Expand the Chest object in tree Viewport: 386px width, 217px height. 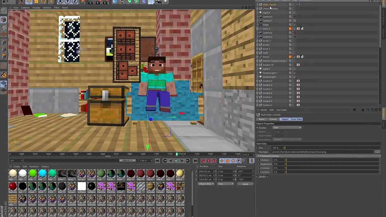(x=257, y=9)
